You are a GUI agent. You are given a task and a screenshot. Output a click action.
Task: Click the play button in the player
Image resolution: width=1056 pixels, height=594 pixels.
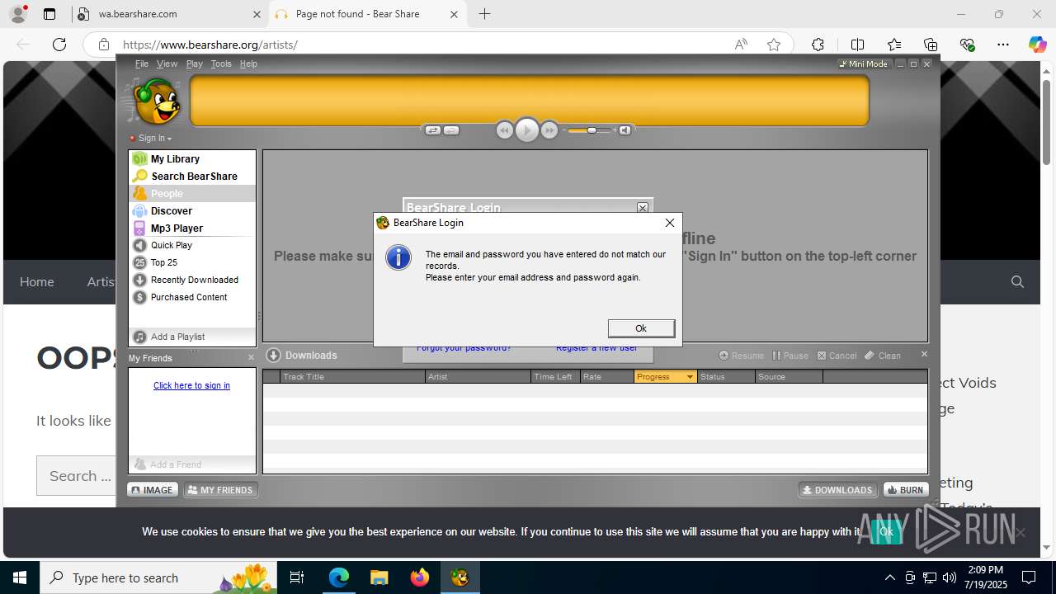(527, 130)
